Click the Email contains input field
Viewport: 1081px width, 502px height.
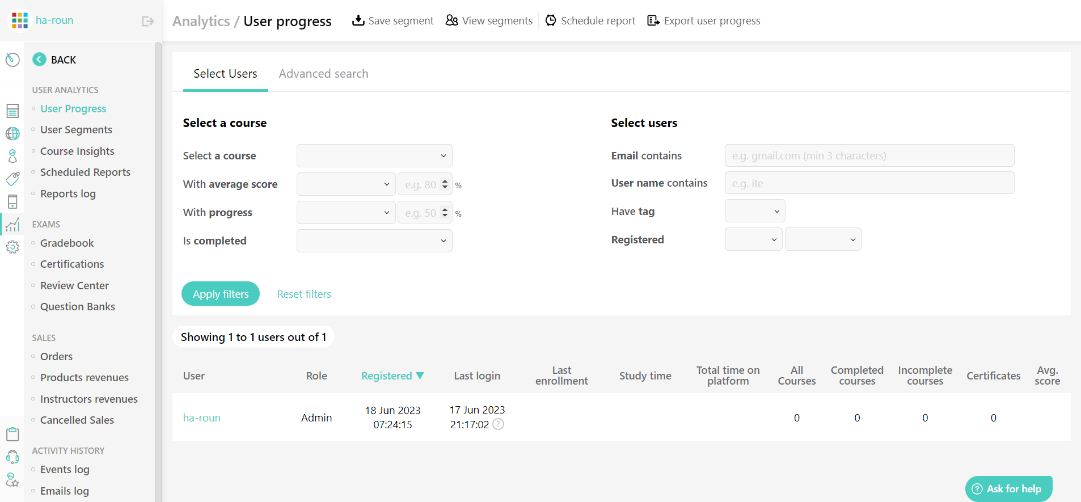coord(869,155)
